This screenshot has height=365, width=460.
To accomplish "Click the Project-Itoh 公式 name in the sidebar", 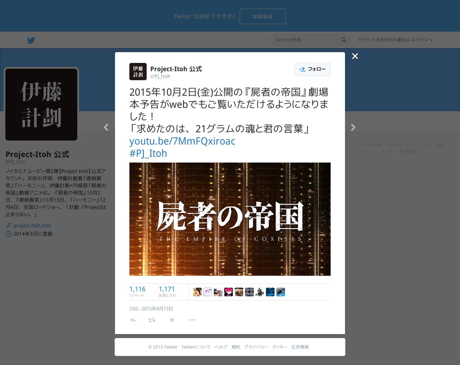I will pos(37,154).
